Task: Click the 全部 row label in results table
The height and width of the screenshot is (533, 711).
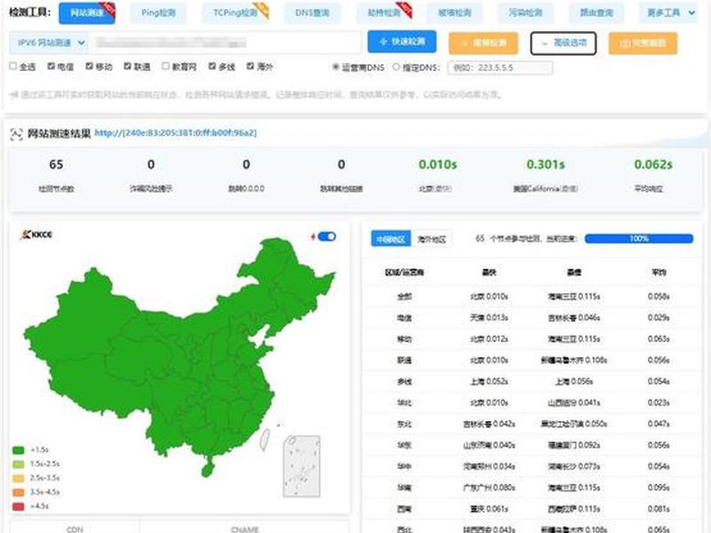Action: (x=404, y=297)
